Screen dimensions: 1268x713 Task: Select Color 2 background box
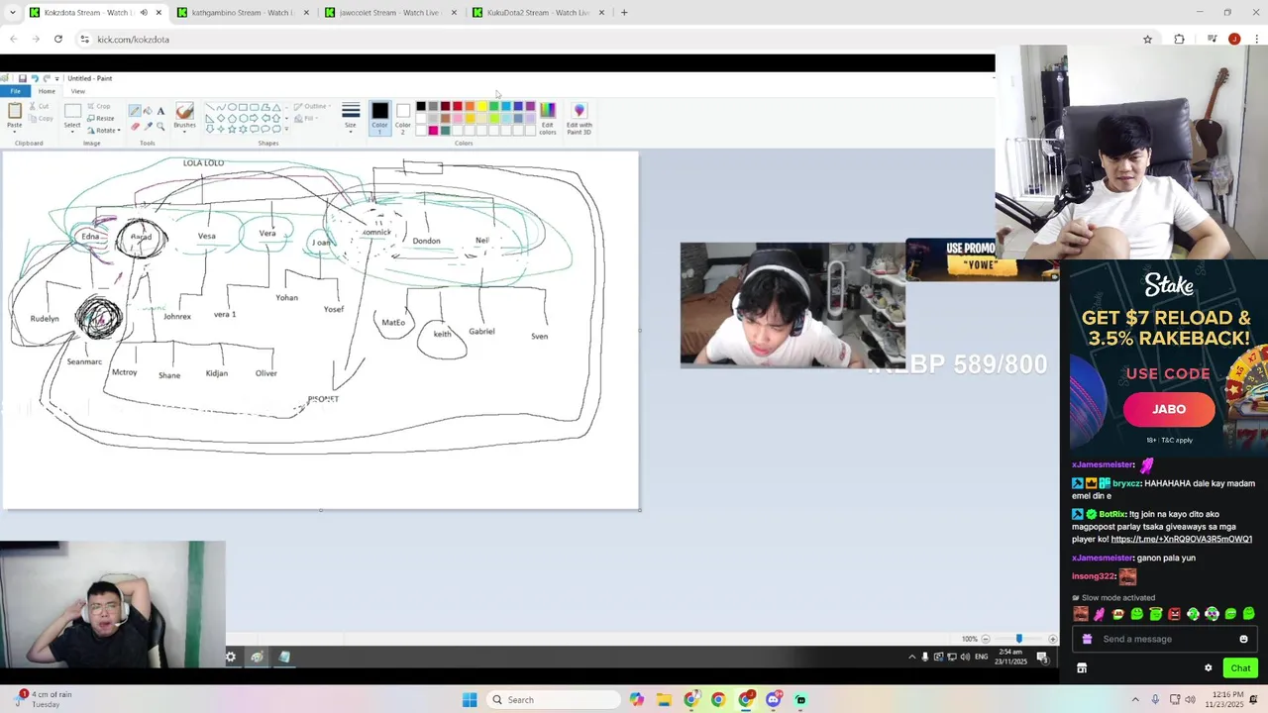click(403, 118)
